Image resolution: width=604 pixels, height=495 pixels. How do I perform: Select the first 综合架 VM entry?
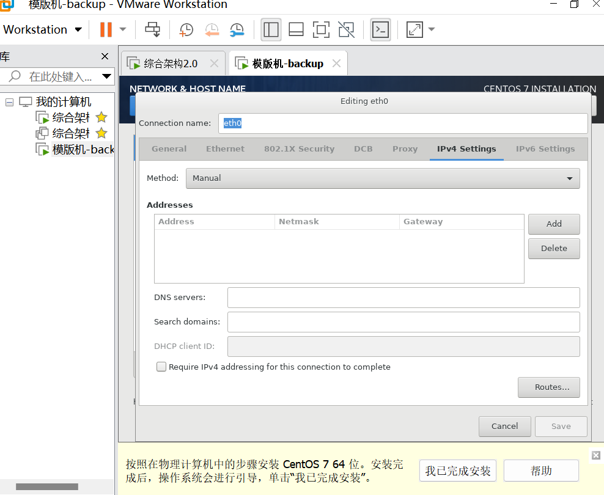coord(70,117)
